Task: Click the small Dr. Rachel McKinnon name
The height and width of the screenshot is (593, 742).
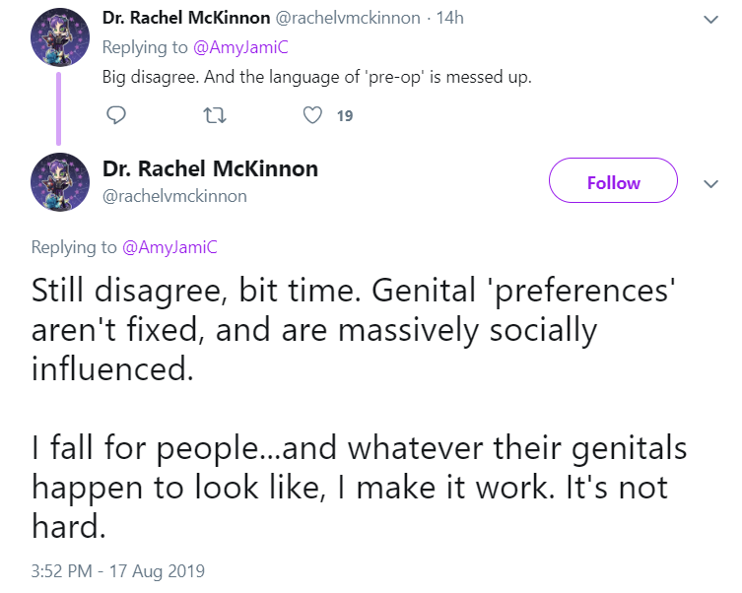Action: tap(186, 18)
